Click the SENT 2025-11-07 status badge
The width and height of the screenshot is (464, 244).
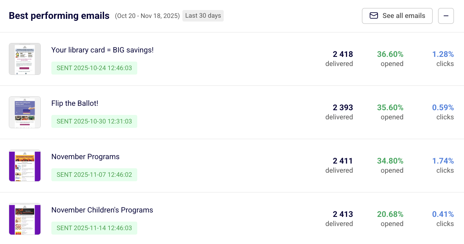(x=94, y=175)
